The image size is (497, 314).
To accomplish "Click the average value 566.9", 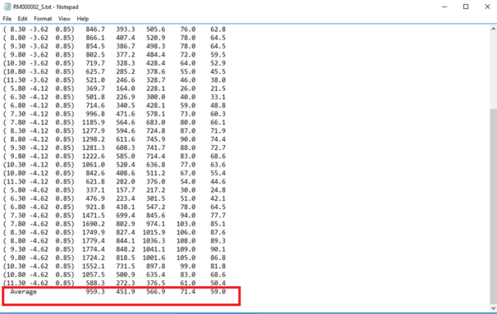I will (155, 292).
